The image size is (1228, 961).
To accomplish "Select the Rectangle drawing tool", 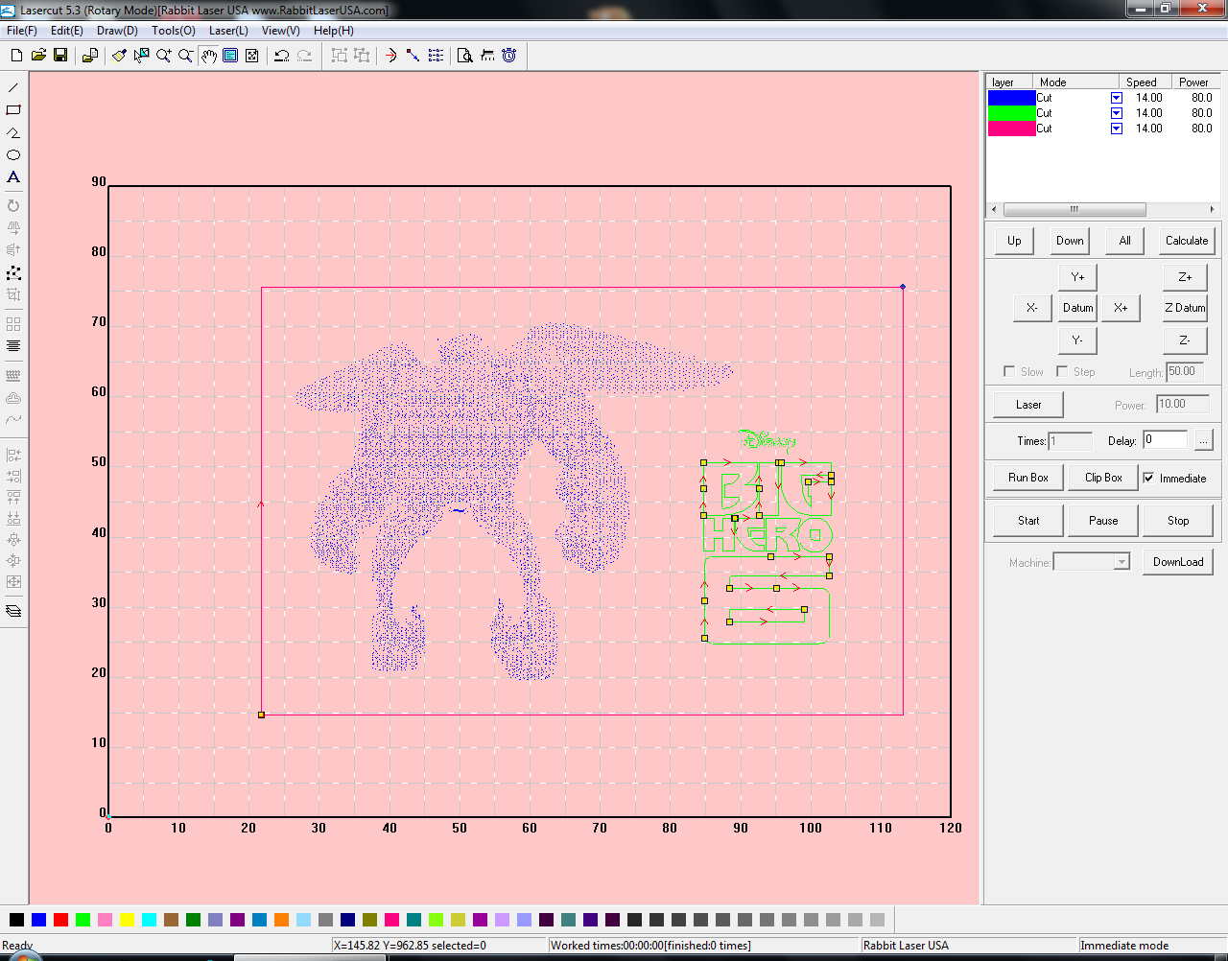I will [13, 110].
